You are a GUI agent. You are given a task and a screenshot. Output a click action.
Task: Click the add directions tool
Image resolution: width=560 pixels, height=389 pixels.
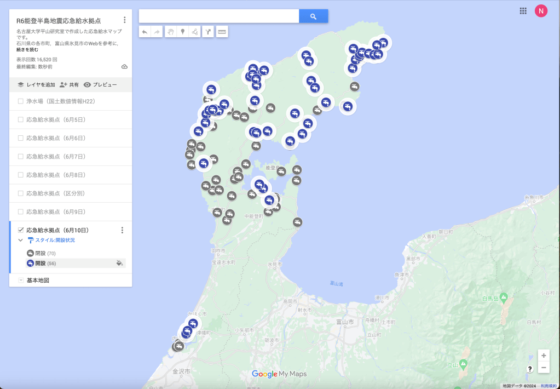pos(209,32)
